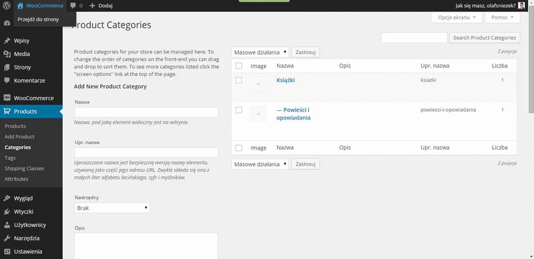The height and width of the screenshot is (259, 534).
Task: Click the WooCommerce site name in admin bar
Action: (x=45, y=6)
